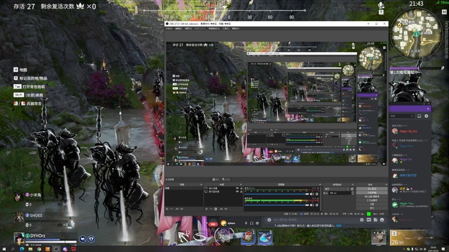The image size is (449, 252).
Task: Show hidden system tray icons chevron
Action: [404, 249]
